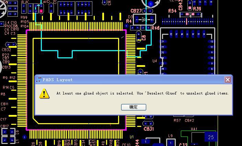
Task: Select the L9 reference label
Action: [x=170, y=136]
